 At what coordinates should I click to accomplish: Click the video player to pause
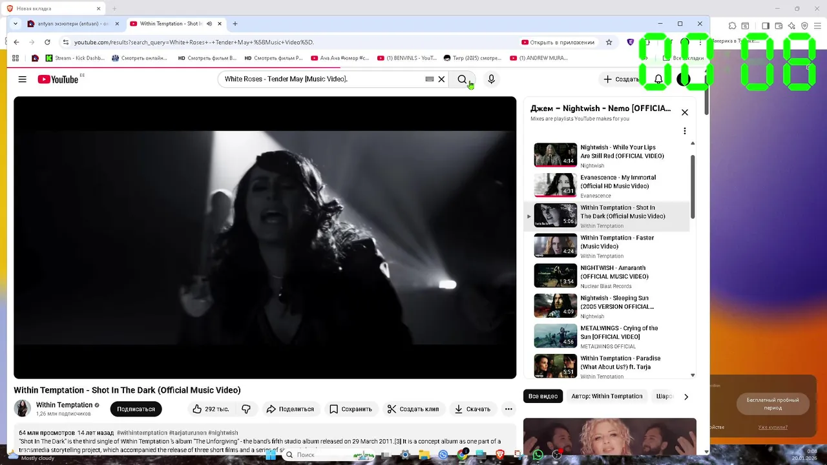pyautogui.click(x=265, y=238)
